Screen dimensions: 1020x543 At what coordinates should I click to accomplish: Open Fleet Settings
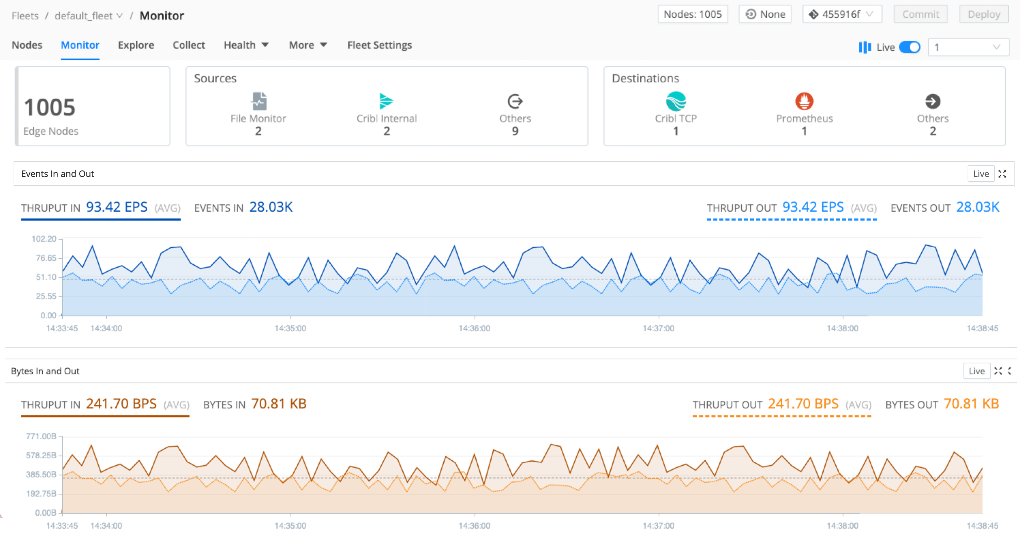pyautogui.click(x=379, y=45)
